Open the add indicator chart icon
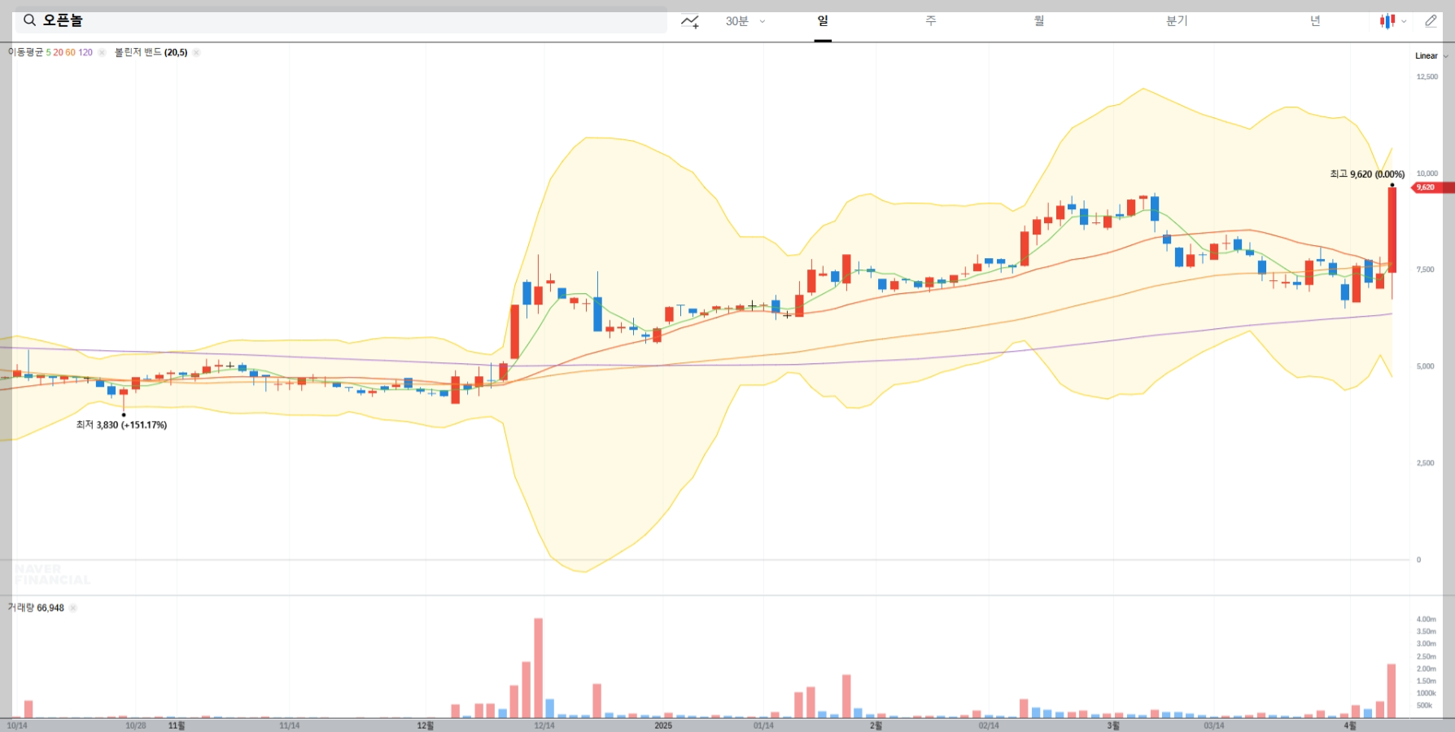The image size is (1455, 732). click(690, 21)
